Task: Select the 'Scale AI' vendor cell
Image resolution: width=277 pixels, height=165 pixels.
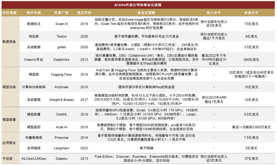Action: (62, 24)
